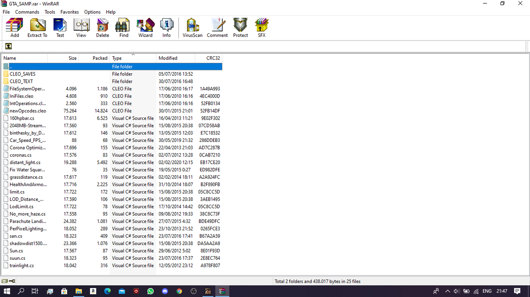Open the File menu

(6, 12)
